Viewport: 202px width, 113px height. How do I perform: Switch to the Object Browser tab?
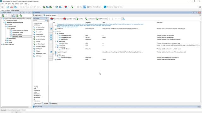click(x=15, y=10)
